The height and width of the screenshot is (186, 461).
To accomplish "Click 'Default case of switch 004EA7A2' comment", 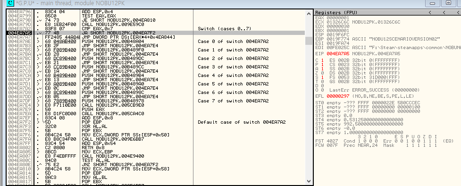I will pos(242,122).
